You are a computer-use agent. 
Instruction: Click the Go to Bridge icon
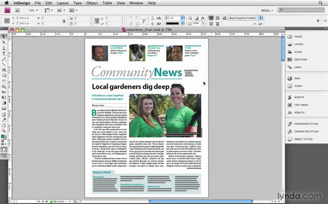[x=17, y=10]
